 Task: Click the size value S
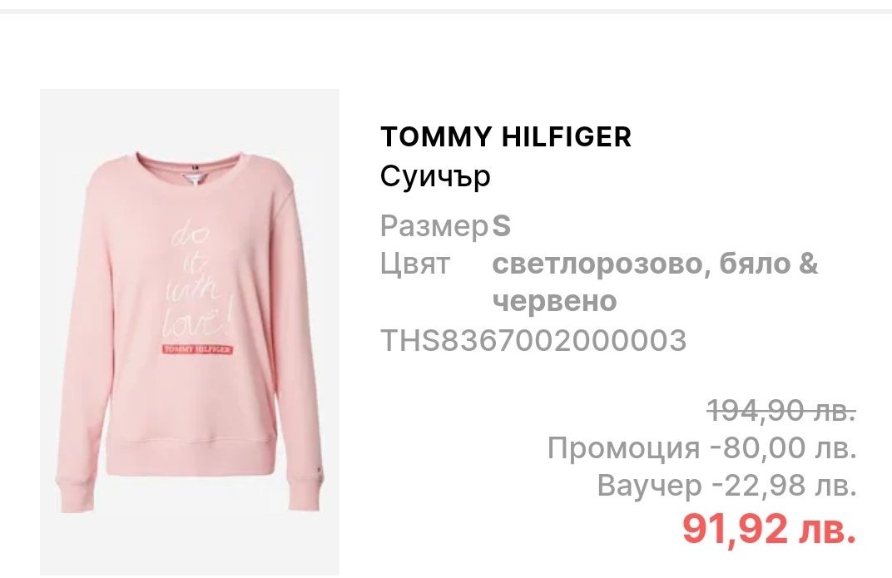coord(501,226)
